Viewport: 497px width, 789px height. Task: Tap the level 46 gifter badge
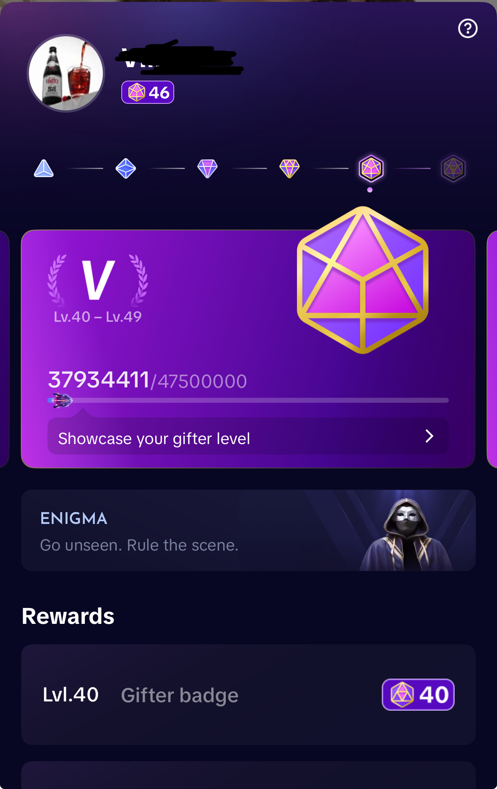[x=148, y=92]
